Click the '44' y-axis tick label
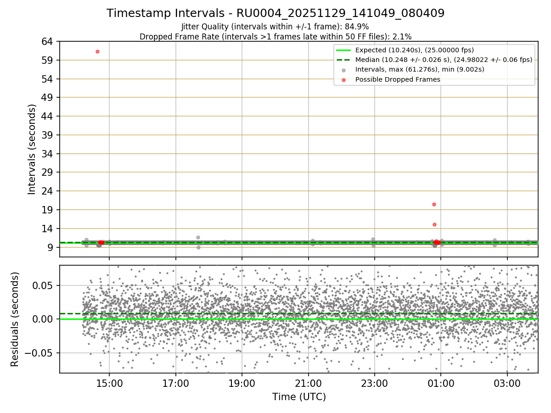Viewport: 551px width, 413px height. click(x=48, y=116)
